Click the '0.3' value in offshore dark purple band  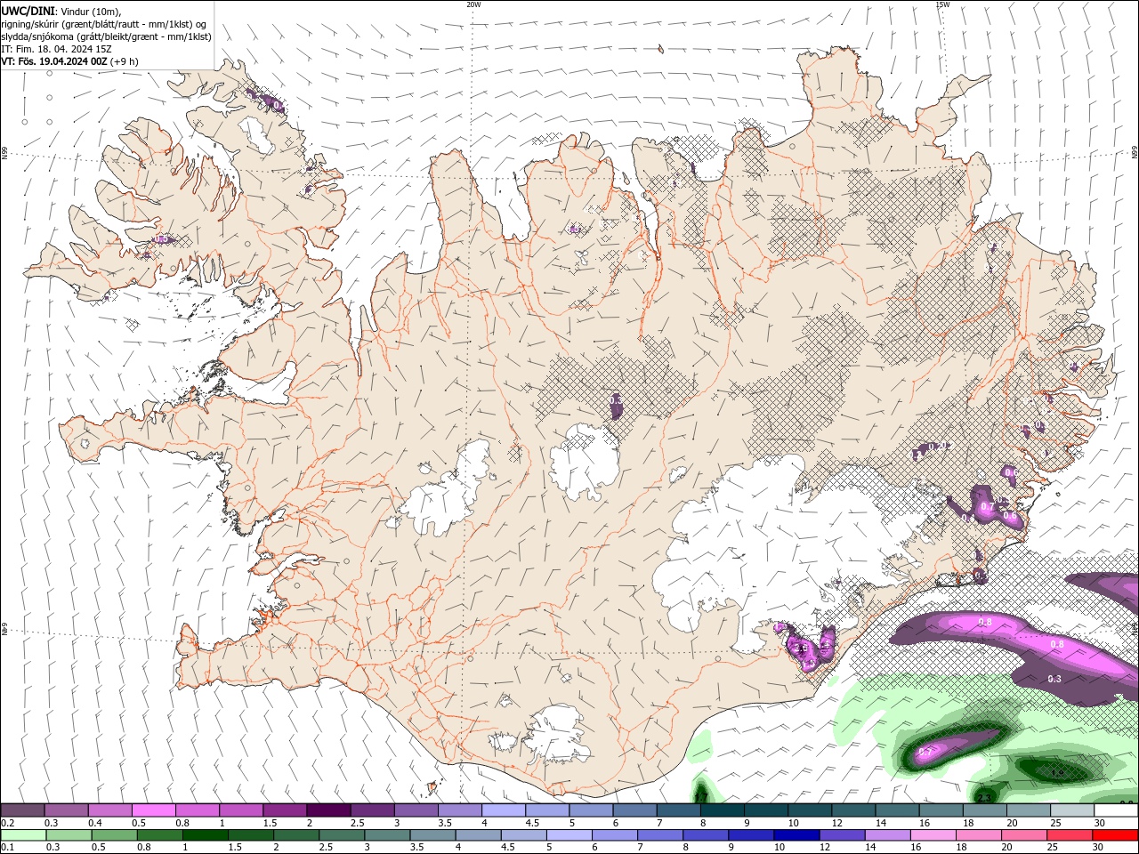1054,679
